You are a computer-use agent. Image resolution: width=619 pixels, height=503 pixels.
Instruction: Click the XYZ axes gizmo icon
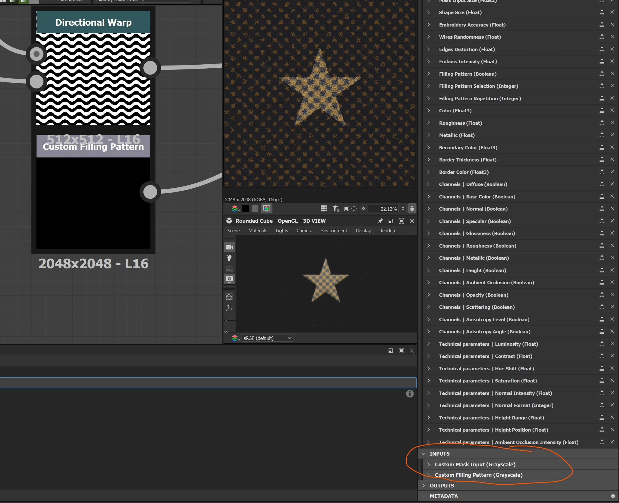(x=229, y=308)
